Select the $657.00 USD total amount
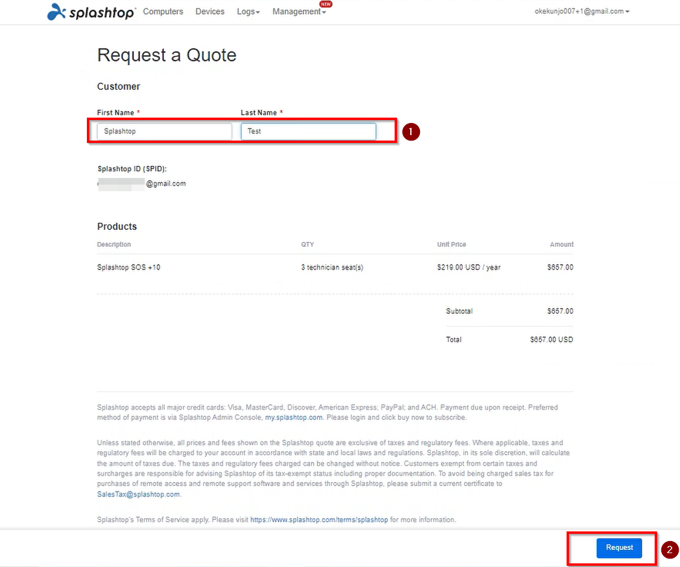680x567 pixels. pyautogui.click(x=551, y=340)
